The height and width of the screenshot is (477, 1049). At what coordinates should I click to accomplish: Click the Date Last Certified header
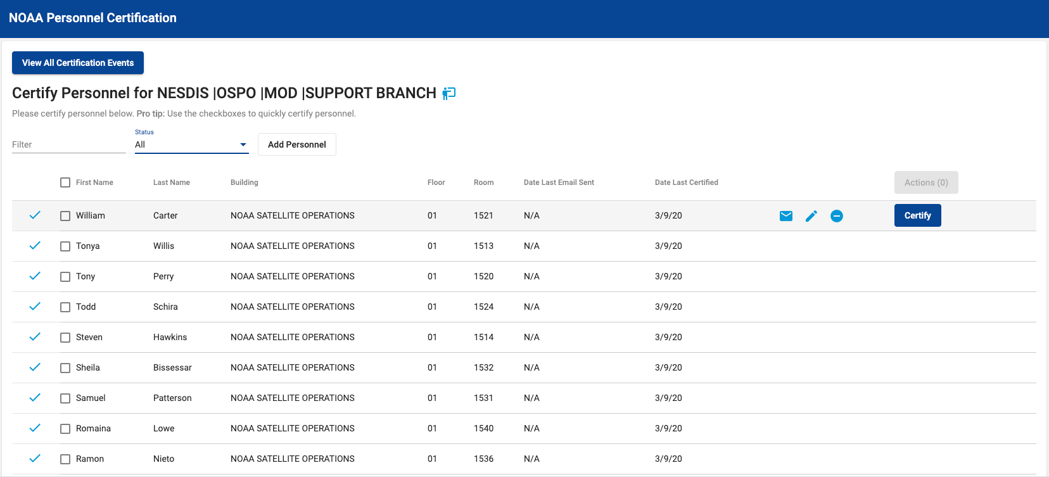coord(687,182)
